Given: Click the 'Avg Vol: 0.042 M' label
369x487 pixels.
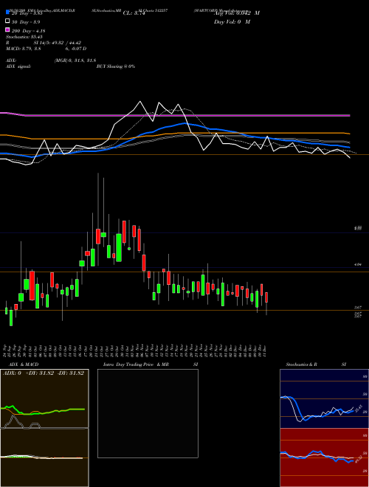Looking at the screenshot, I should tap(237, 13).
